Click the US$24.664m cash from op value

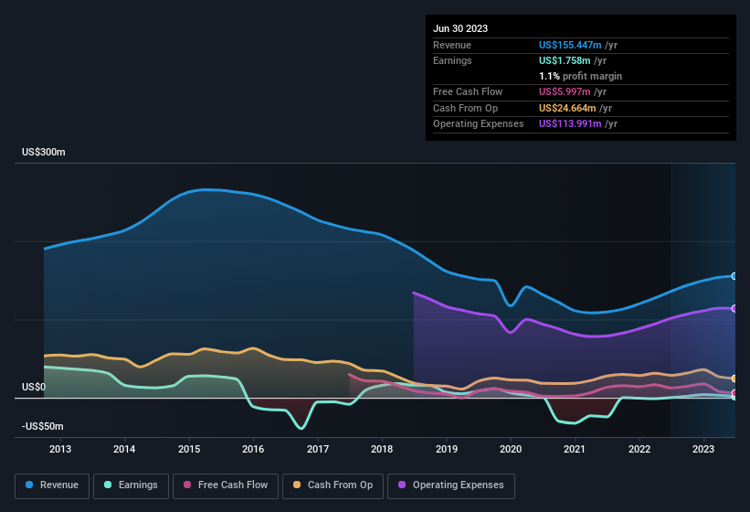[569, 108]
